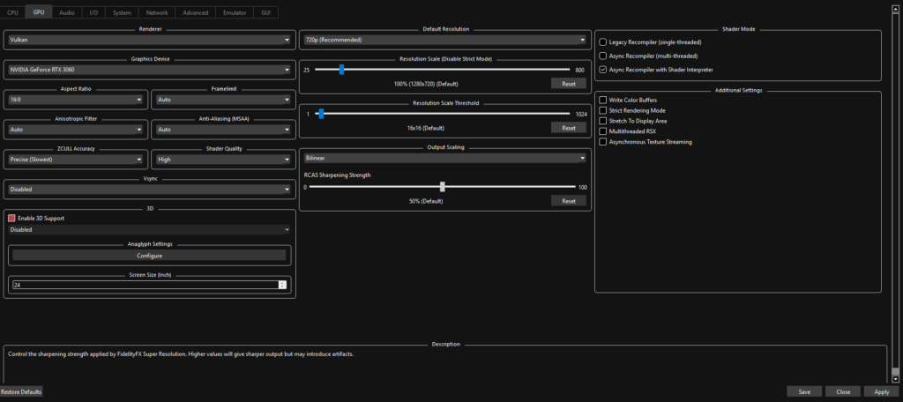
Task: Open ZCULL Accuracy dropdown
Action: tap(76, 160)
